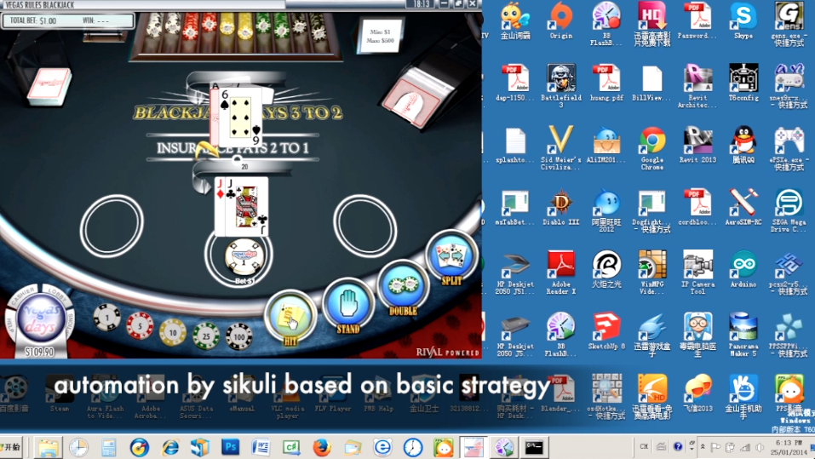Click the Windows Start button
Screen dimensions: 815x459
click(10, 447)
